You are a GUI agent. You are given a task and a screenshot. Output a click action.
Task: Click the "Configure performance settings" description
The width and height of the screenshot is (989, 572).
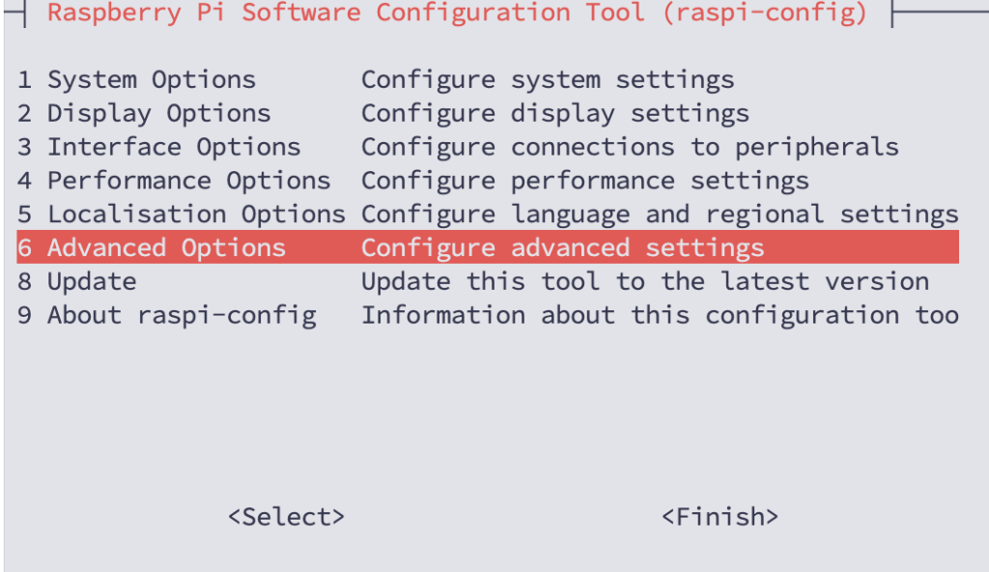[585, 181]
